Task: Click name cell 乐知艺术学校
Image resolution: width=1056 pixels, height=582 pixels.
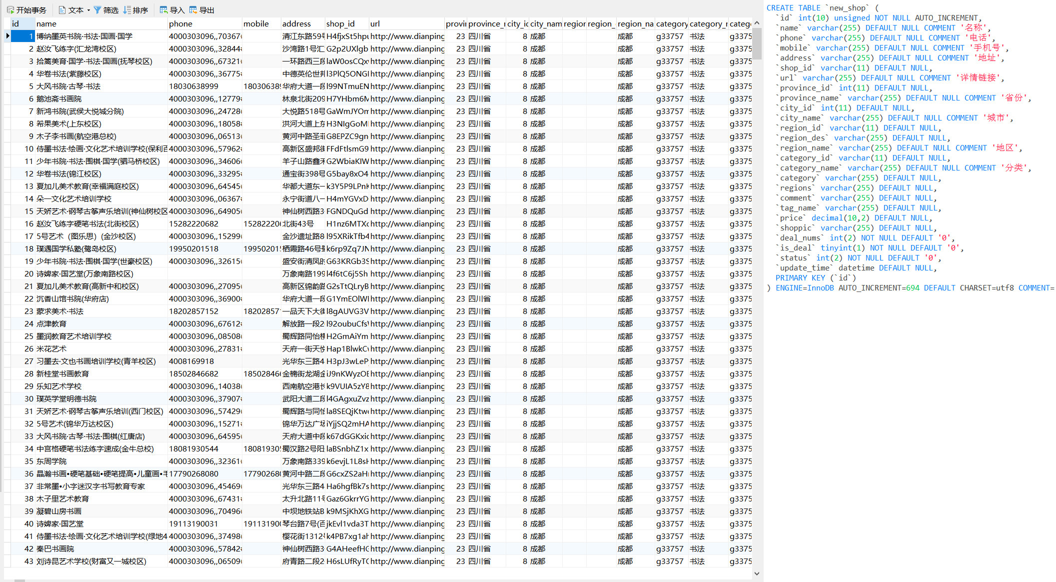Action: pyautogui.click(x=101, y=386)
